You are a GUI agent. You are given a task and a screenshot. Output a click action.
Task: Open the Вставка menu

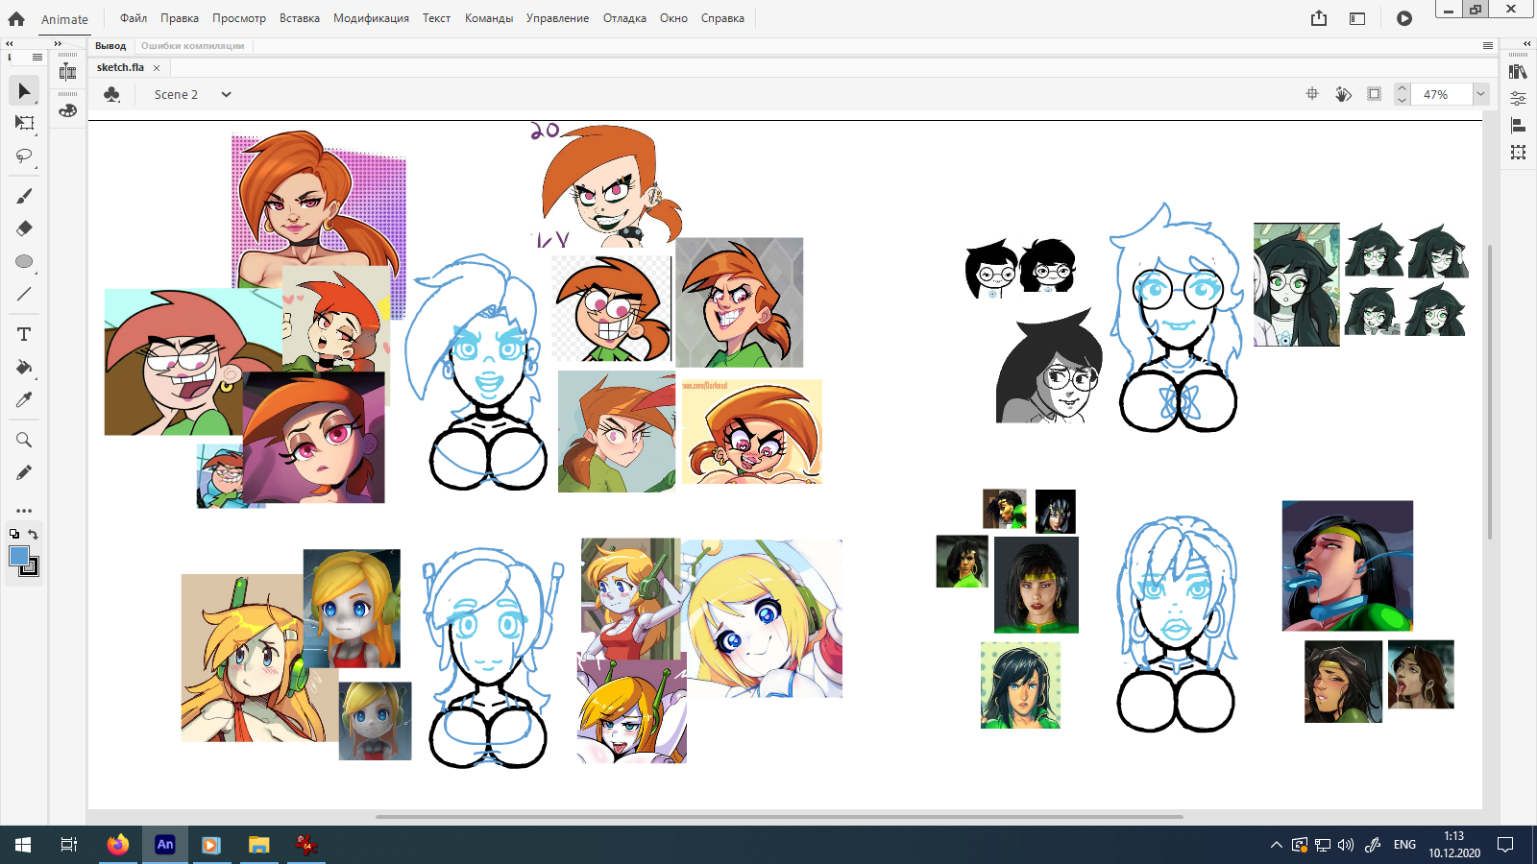[300, 18]
